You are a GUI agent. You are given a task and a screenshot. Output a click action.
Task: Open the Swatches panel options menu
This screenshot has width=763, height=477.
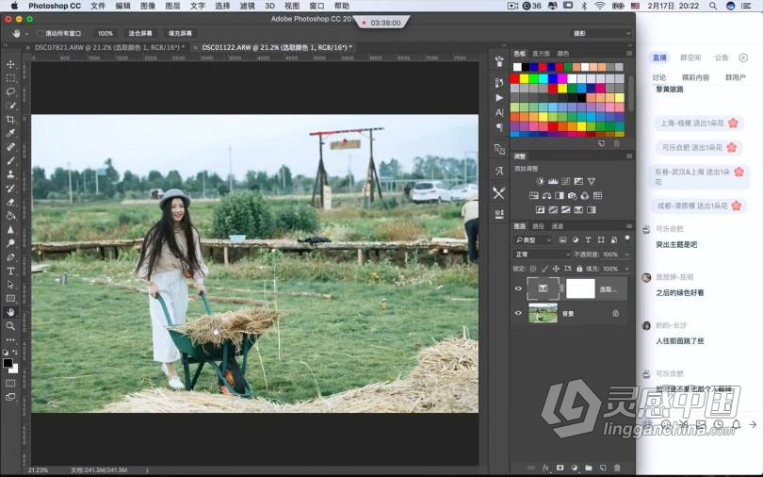[629, 53]
